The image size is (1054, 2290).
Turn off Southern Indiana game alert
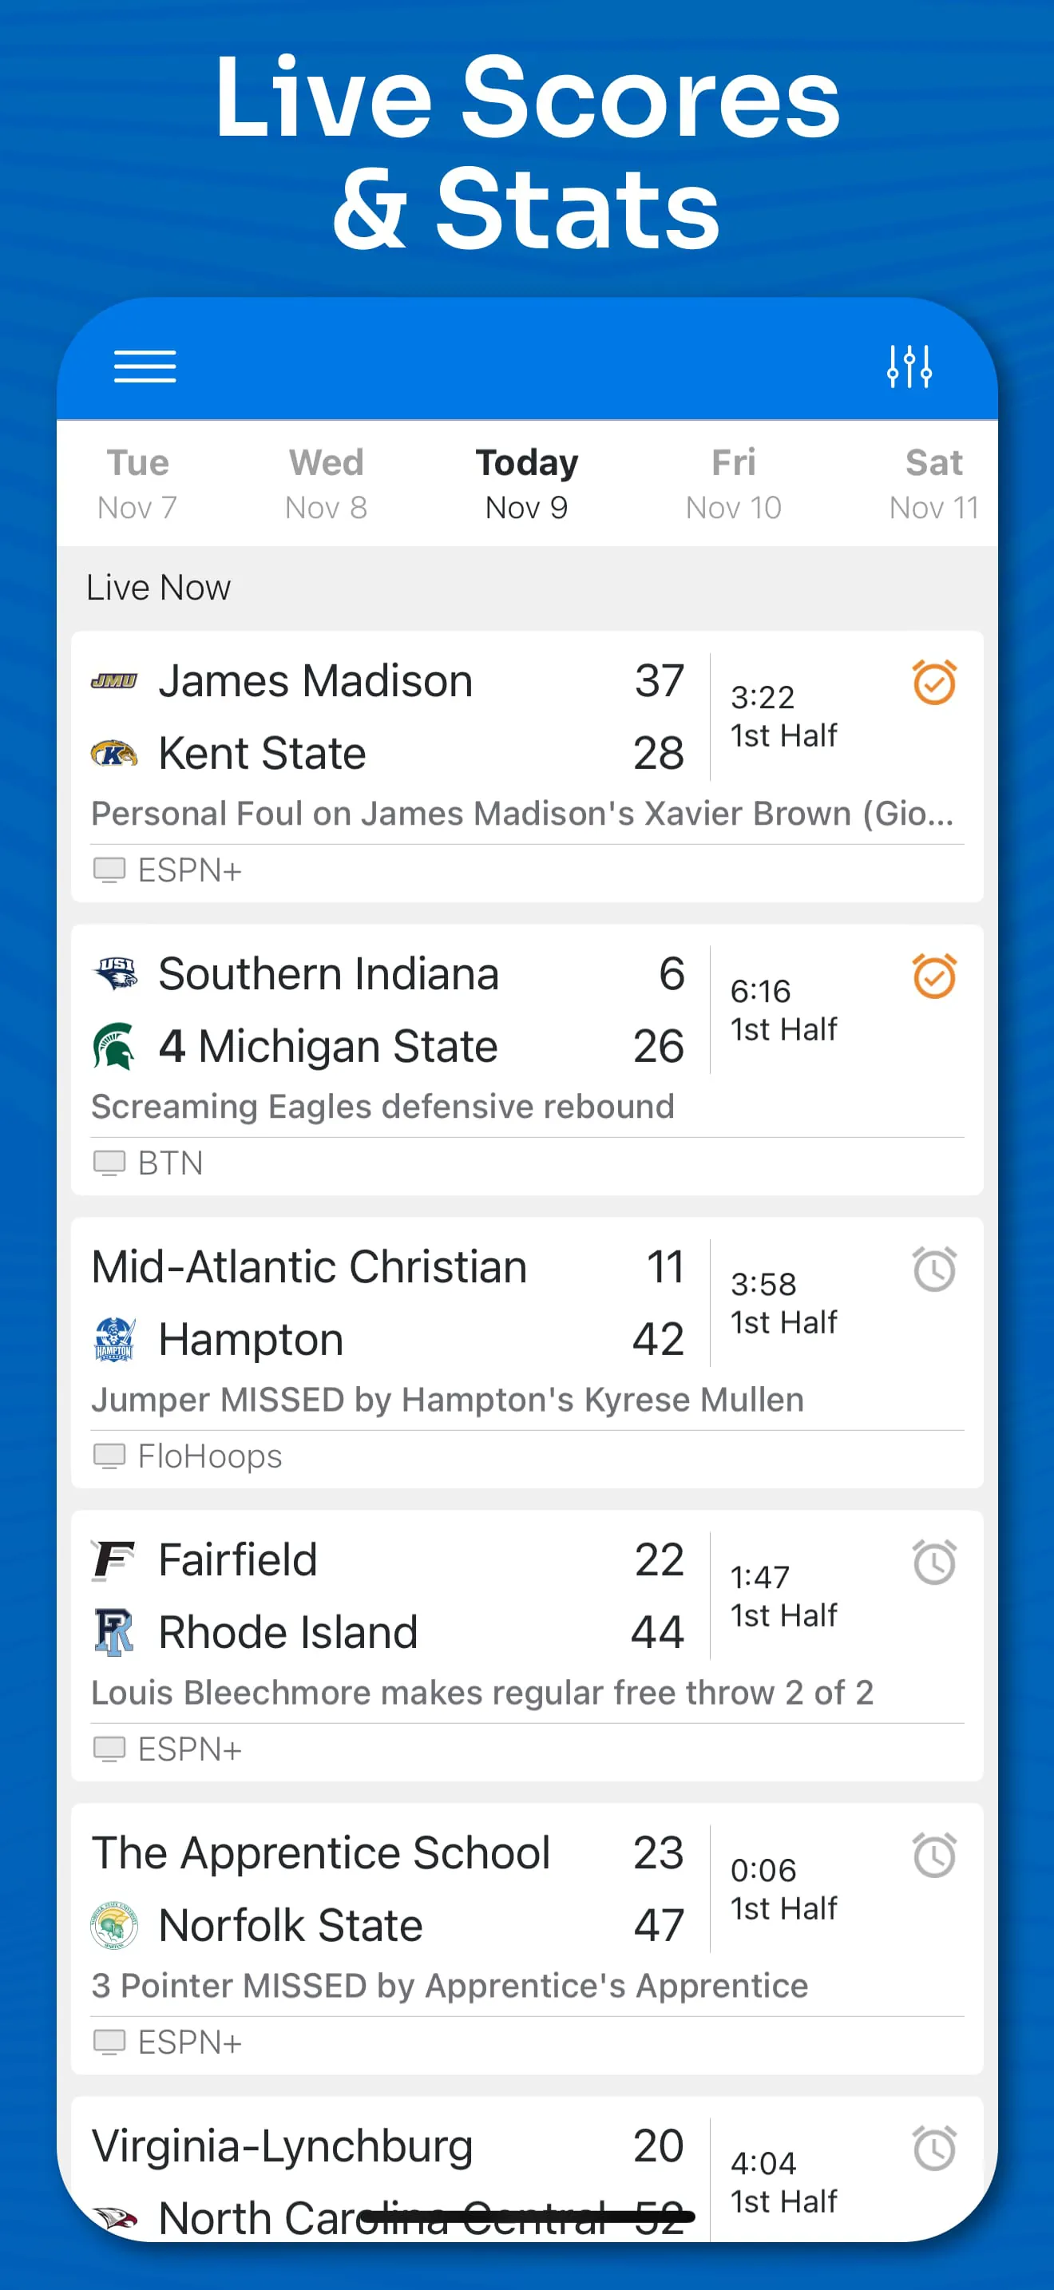[934, 976]
